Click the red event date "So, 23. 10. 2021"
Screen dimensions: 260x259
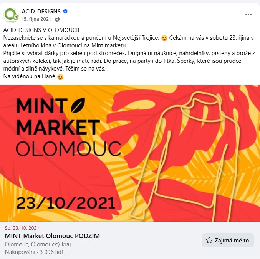[x=22, y=228]
